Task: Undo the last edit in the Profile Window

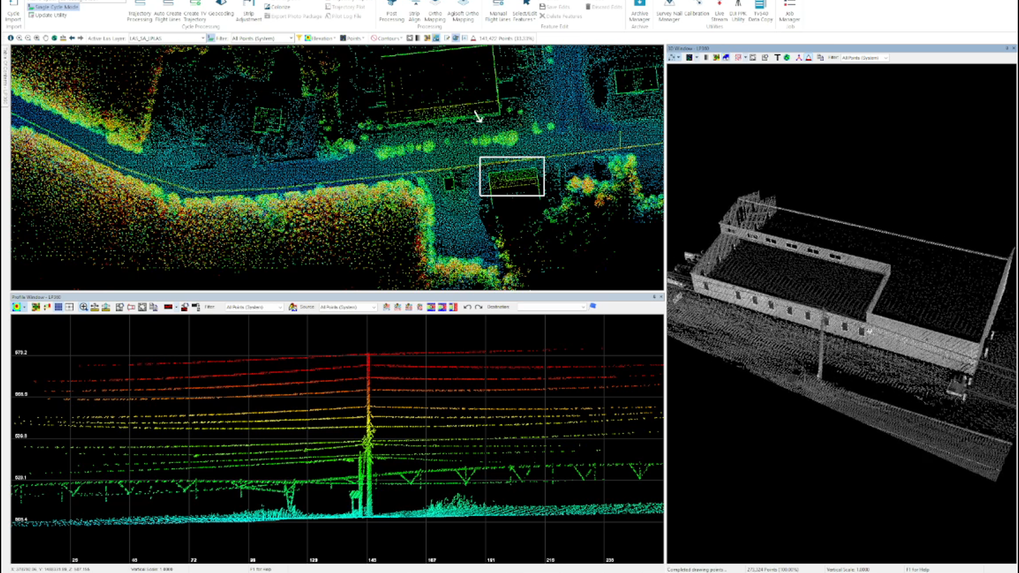Action: coord(467,307)
